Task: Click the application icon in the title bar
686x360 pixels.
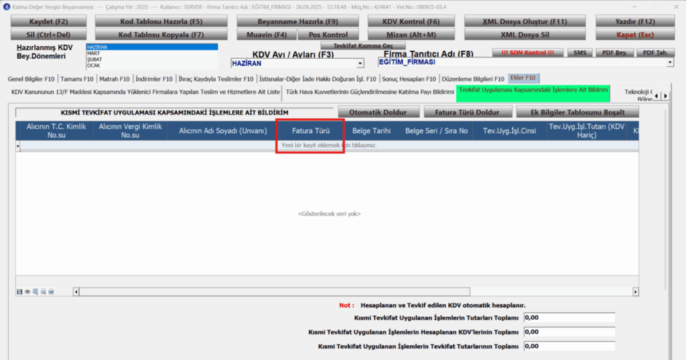Action: 7,7
